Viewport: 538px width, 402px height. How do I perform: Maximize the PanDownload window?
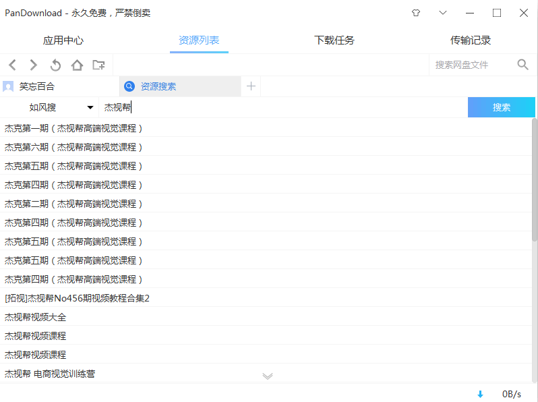(x=497, y=13)
